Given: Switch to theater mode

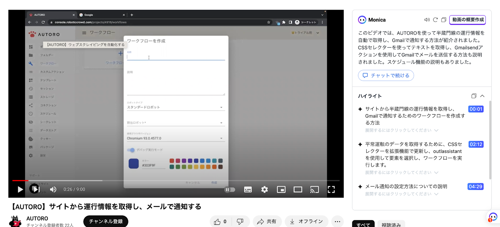Looking at the screenshot, I should pos(298,189).
